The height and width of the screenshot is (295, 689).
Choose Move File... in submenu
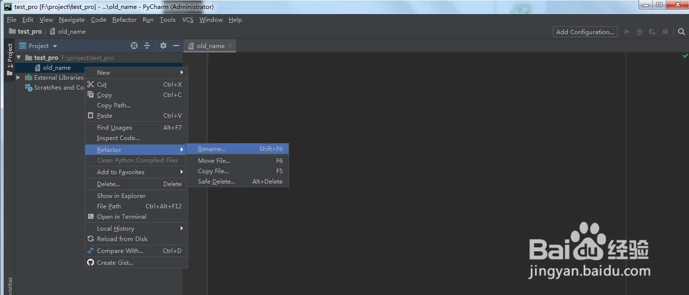237,161
